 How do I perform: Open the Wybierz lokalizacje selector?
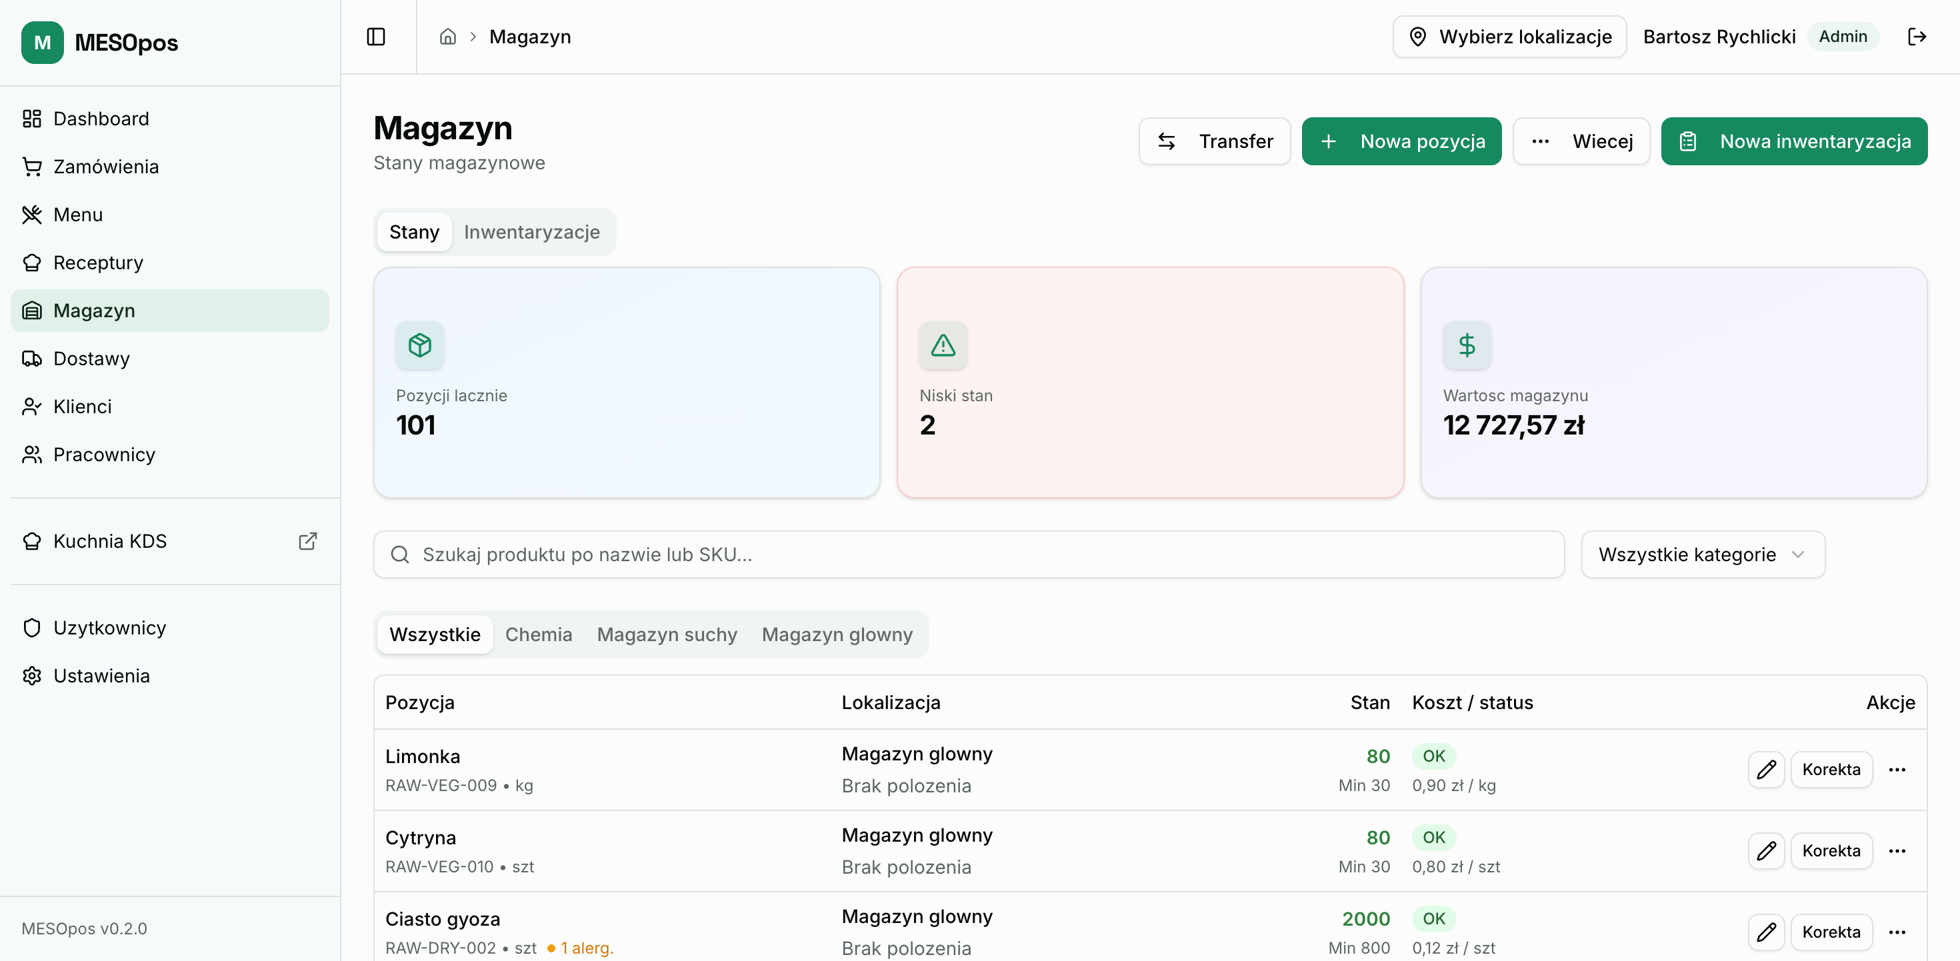(1509, 37)
